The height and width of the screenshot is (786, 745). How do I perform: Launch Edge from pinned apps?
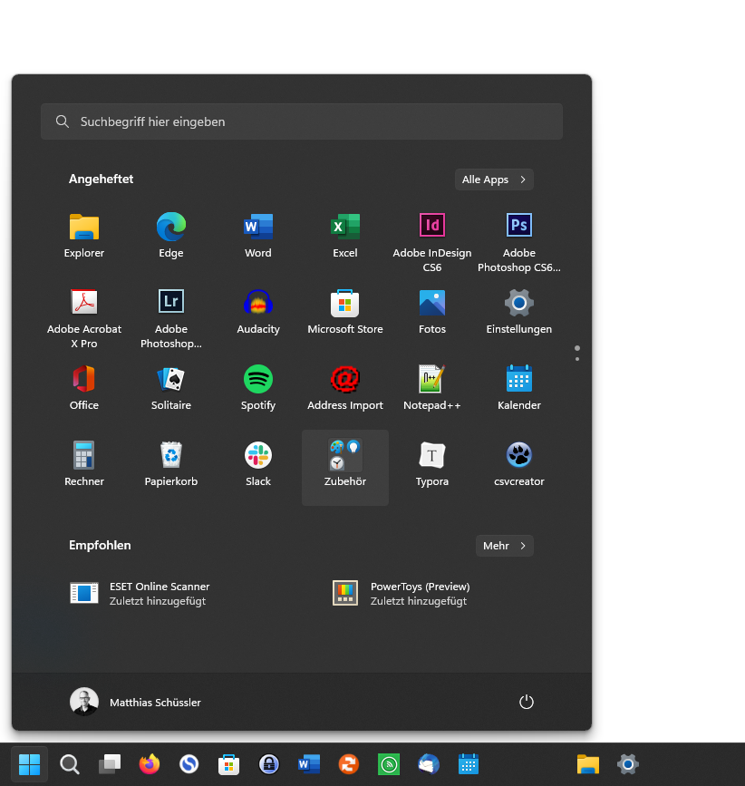click(171, 236)
